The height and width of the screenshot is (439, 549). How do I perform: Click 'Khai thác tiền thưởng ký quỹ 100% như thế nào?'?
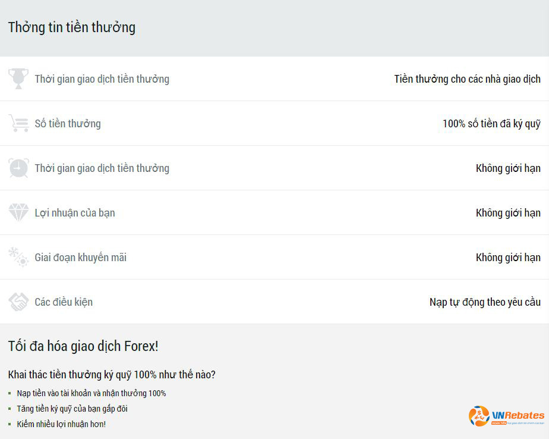[x=112, y=375]
